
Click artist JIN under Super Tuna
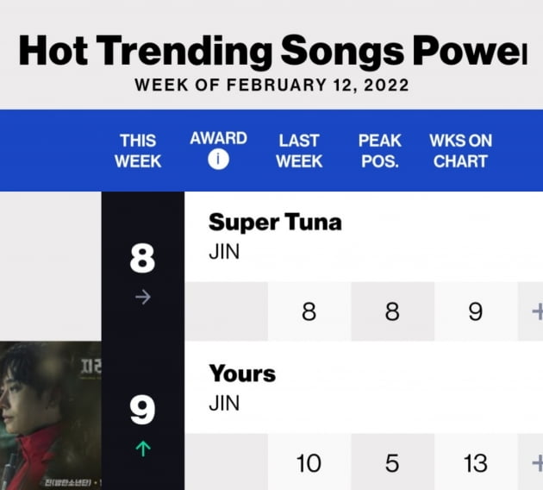pos(224,252)
